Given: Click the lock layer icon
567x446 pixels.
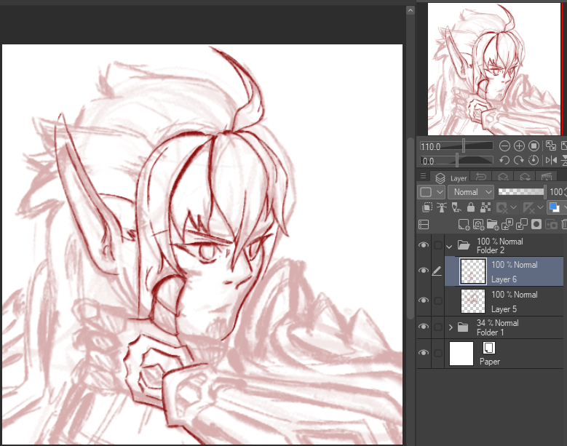Looking at the screenshot, I should pyautogui.click(x=470, y=207).
